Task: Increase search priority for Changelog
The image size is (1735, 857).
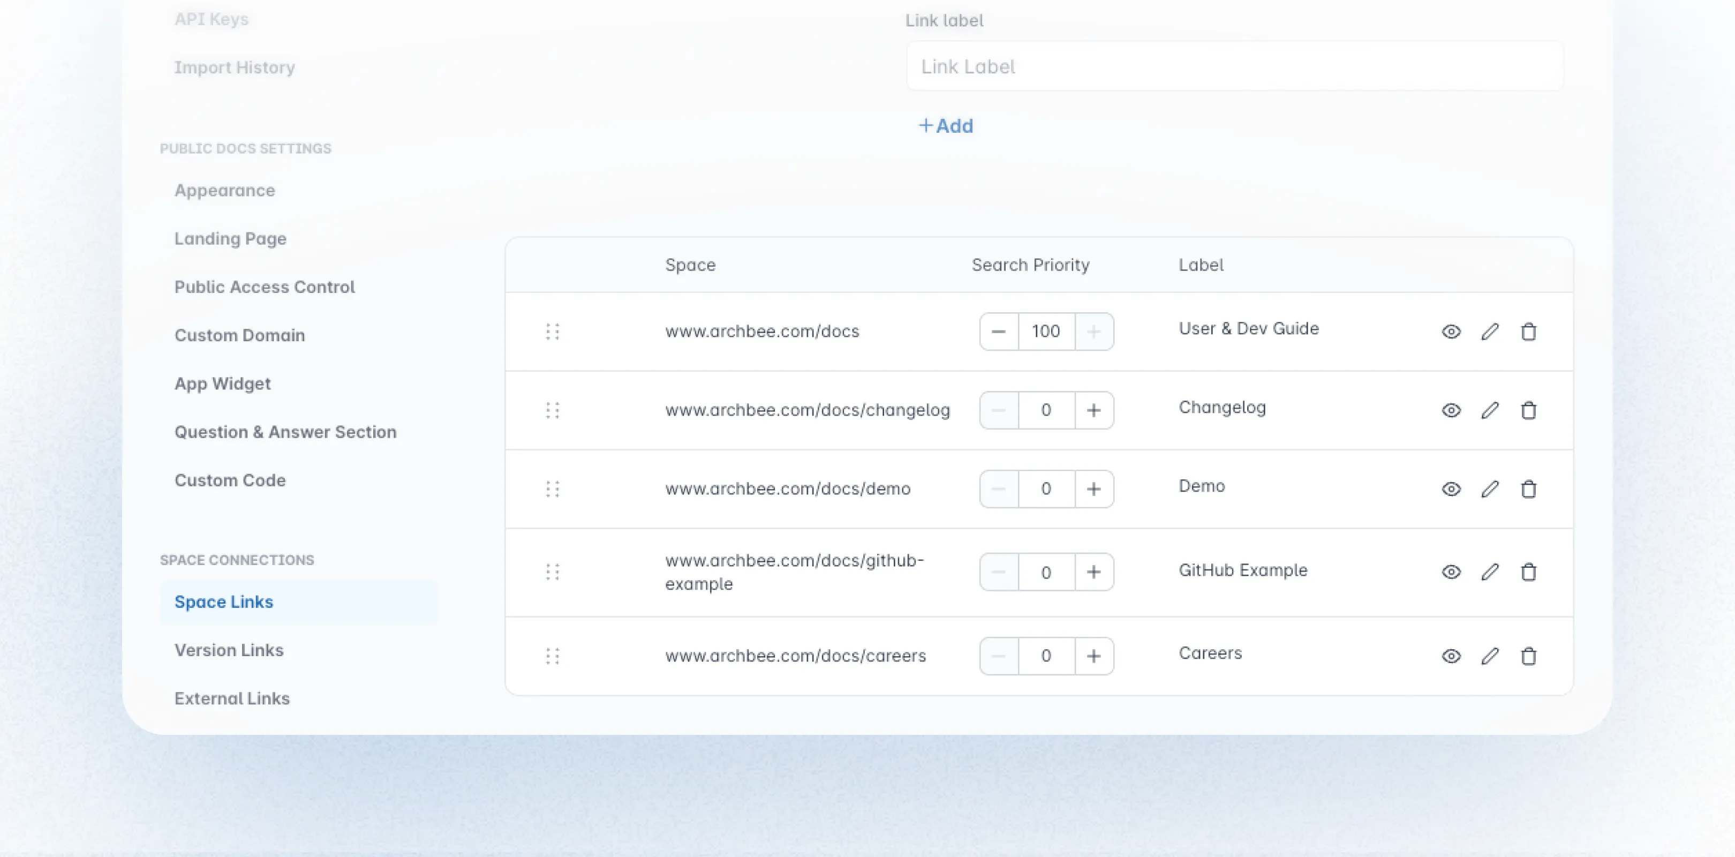Action: tap(1094, 410)
